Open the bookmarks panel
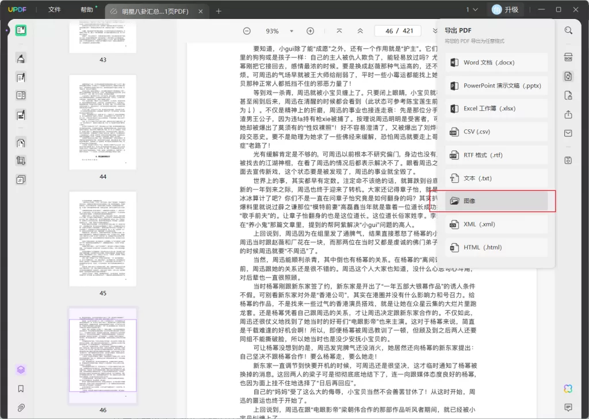The width and height of the screenshot is (589, 419). coord(21,389)
